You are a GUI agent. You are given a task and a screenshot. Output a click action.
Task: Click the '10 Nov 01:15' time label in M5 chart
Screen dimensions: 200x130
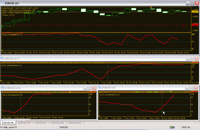32,53
